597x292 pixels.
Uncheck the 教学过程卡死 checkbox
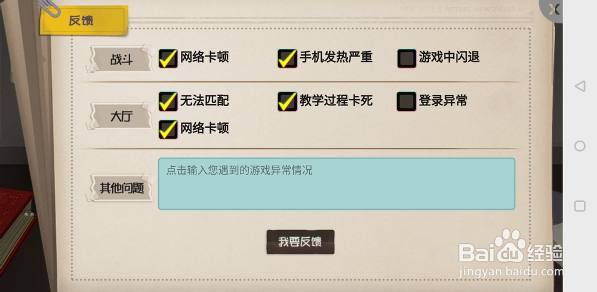[287, 101]
